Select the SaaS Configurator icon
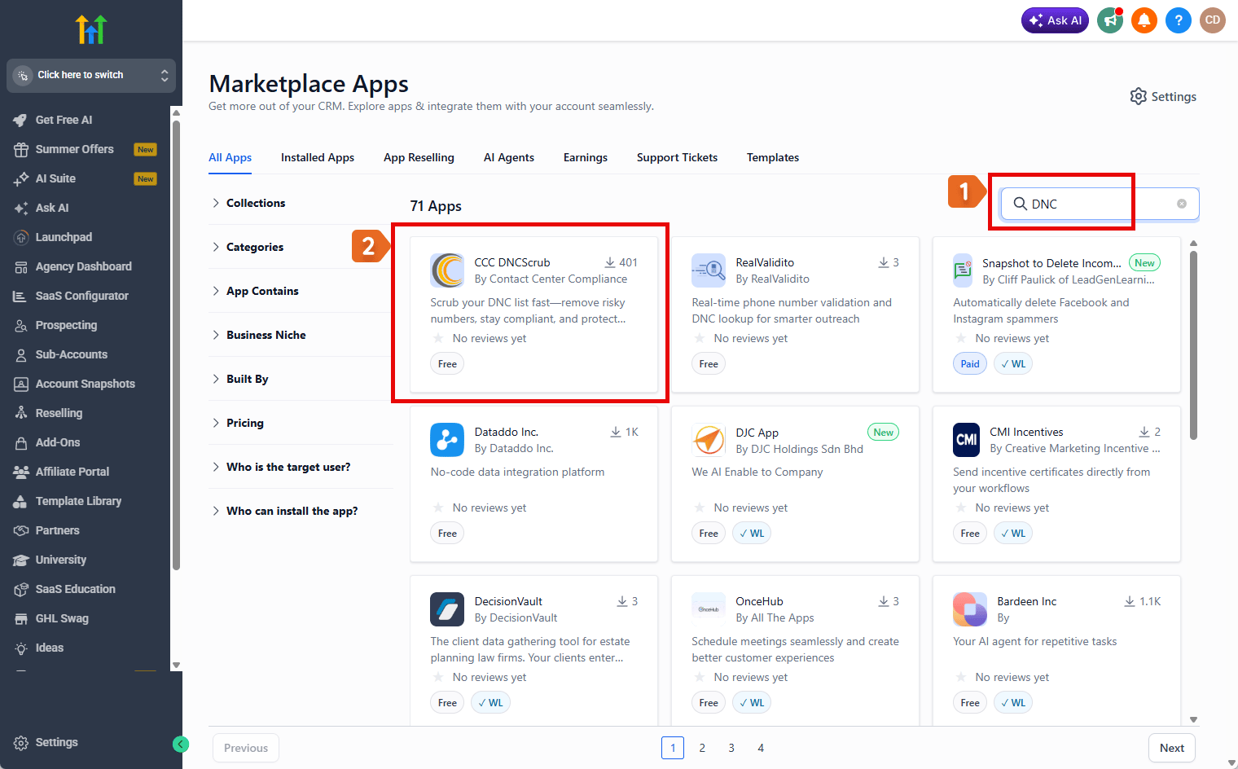Image resolution: width=1238 pixels, height=769 pixels. (x=20, y=296)
